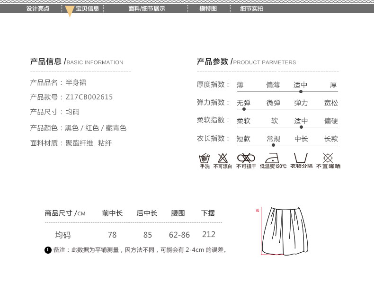Click the color text 黑色 / 红色 / 藏青色
The width and height of the screenshot is (374, 292).
(96, 128)
